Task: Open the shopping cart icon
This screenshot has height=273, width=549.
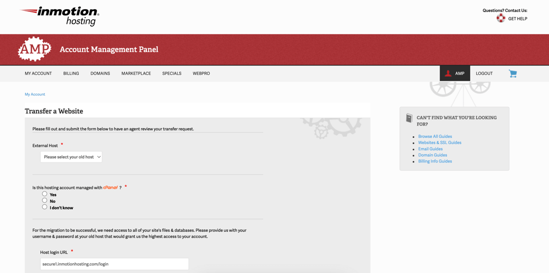Action: point(513,73)
